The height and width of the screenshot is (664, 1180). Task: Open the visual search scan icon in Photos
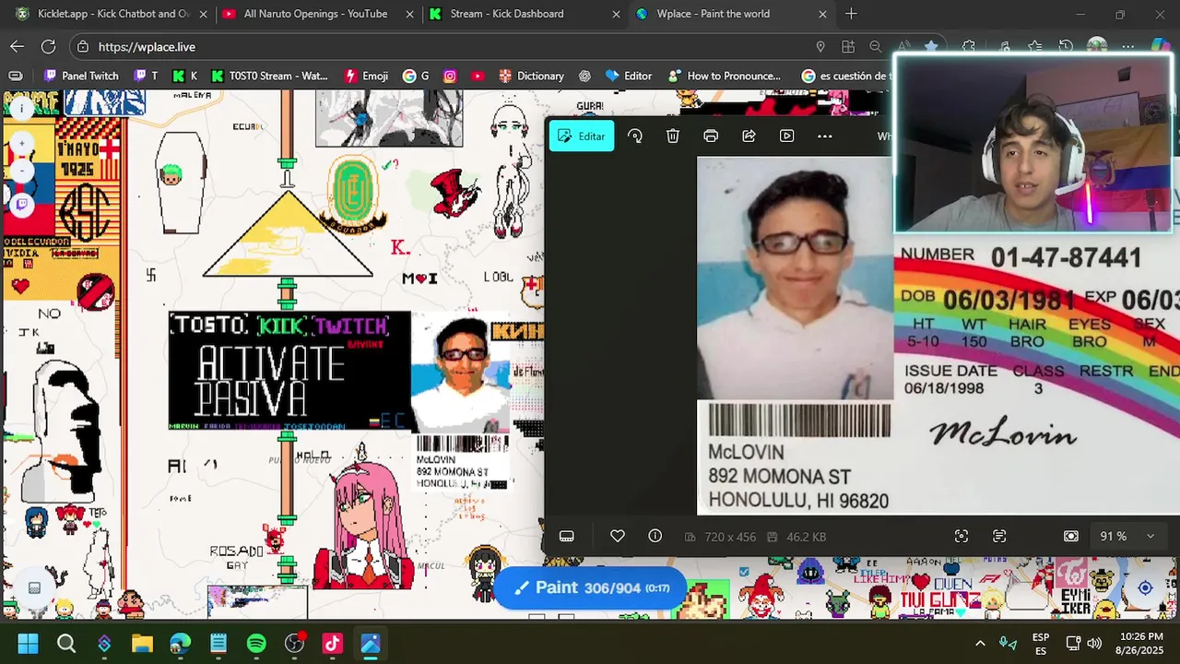[x=962, y=537]
